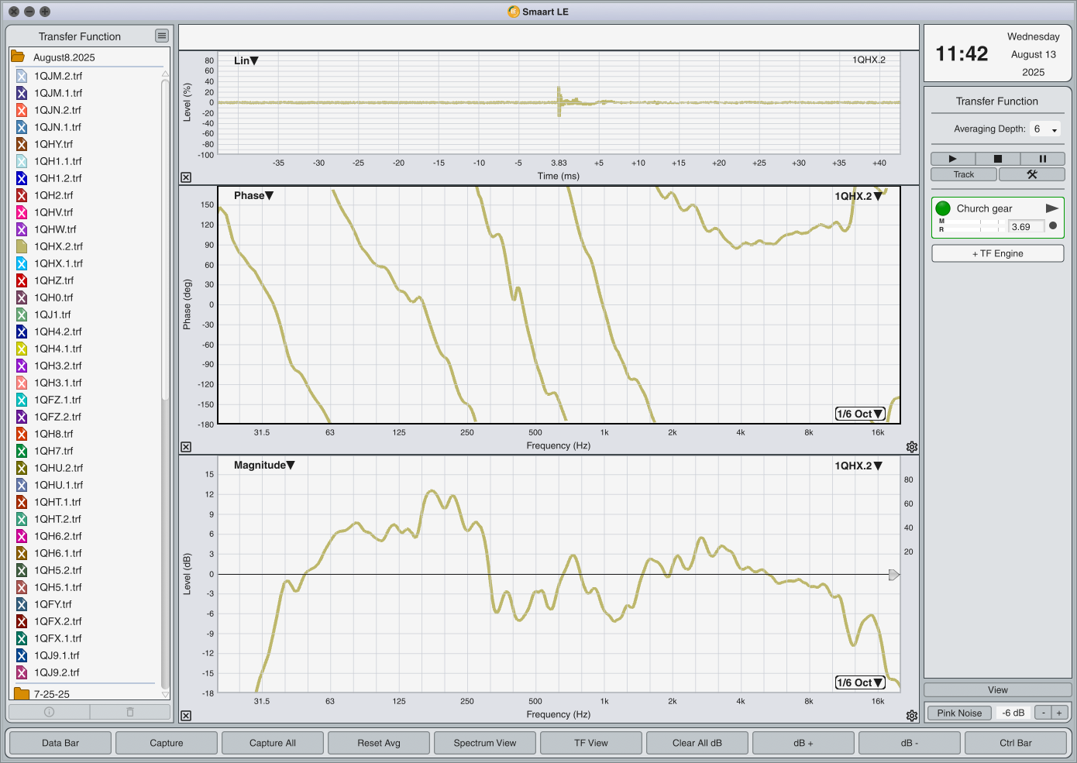The image size is (1077, 763).
Task: Click the Clear All dB button
Action: [697, 743]
